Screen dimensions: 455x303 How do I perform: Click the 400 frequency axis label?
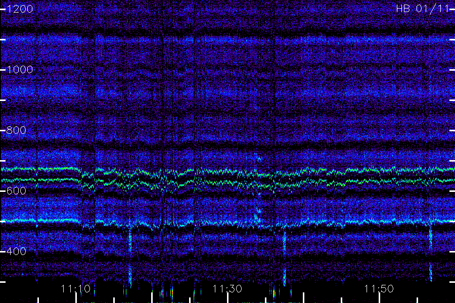click(16, 251)
